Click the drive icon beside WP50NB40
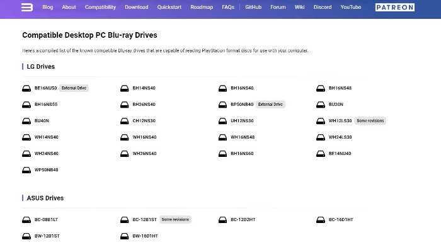The height and width of the screenshot is (252, 441). click(x=26, y=170)
